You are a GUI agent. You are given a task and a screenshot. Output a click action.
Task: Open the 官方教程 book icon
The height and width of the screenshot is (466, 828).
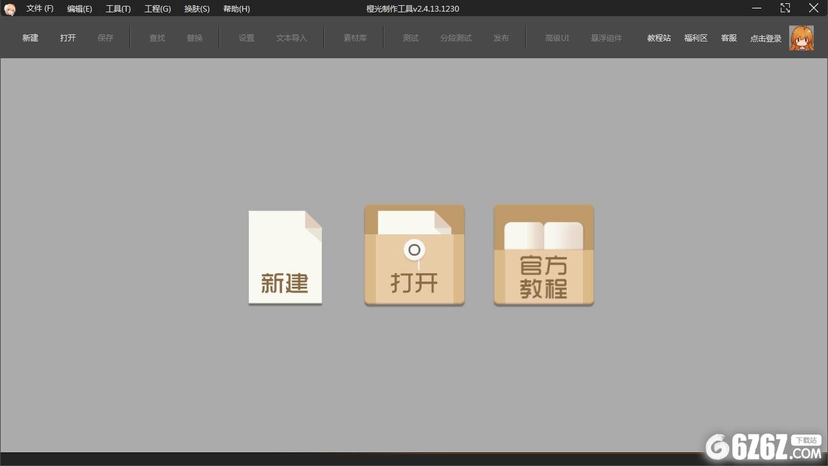543,256
